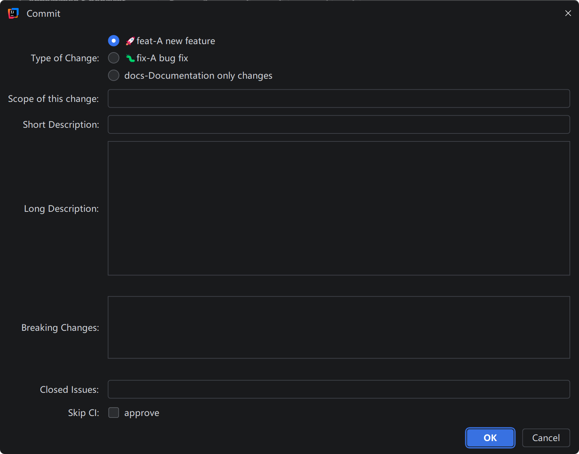579x454 pixels.
Task: Select the feat-A new feature radio button
Action: (x=113, y=40)
